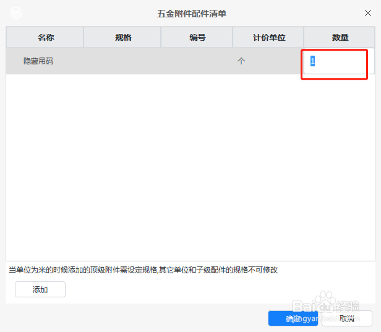The width and height of the screenshot is (381, 332).
Task: Click the 计价单位 column header
Action: (x=268, y=37)
